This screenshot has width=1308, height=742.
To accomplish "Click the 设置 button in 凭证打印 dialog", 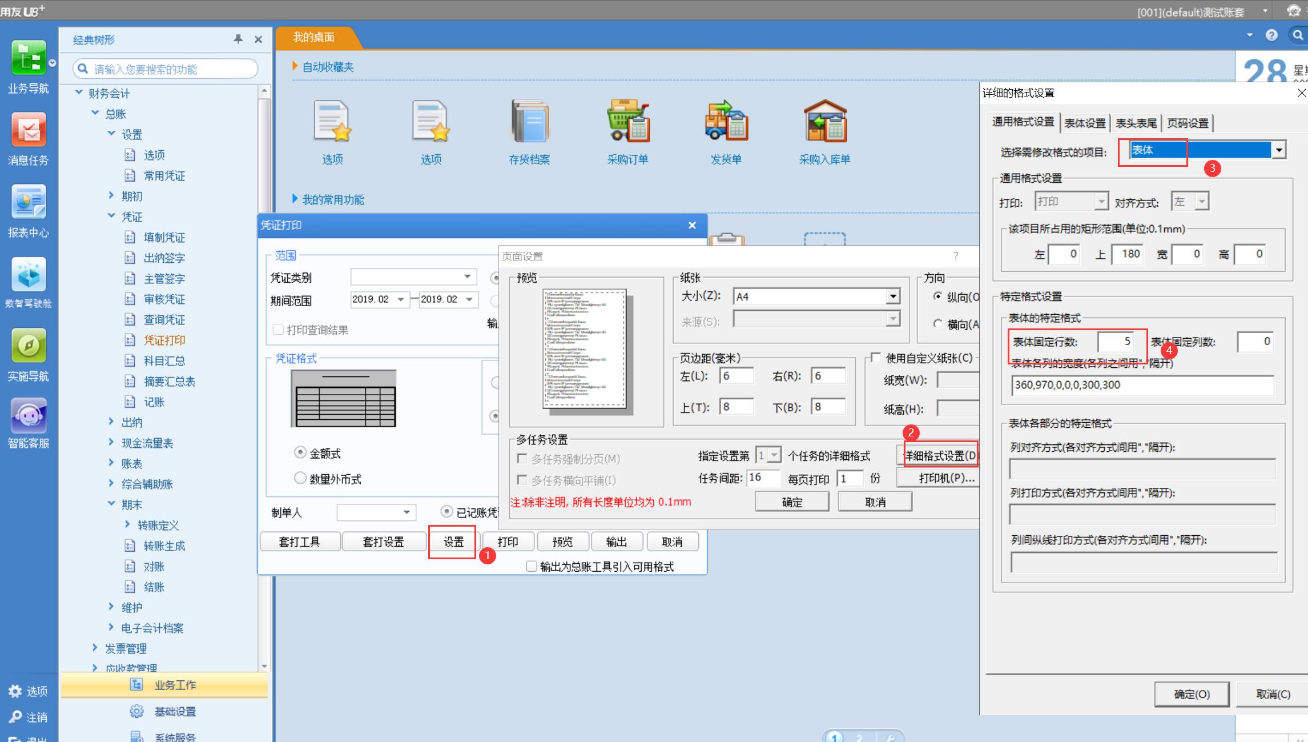I will (x=453, y=542).
